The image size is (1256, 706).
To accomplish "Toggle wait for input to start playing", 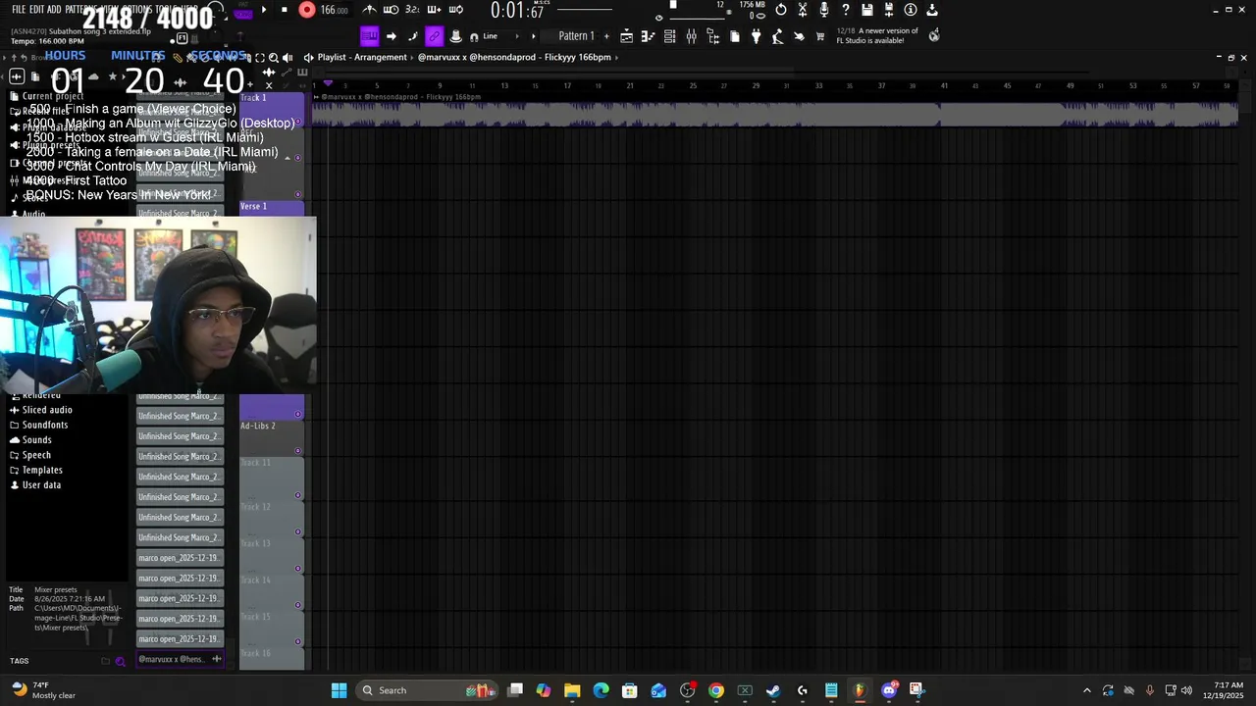I will point(391,10).
